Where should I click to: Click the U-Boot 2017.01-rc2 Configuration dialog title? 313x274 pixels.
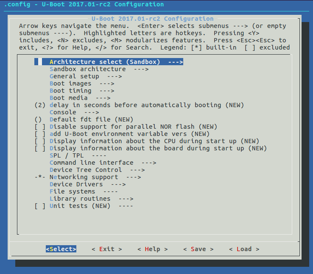153,19
